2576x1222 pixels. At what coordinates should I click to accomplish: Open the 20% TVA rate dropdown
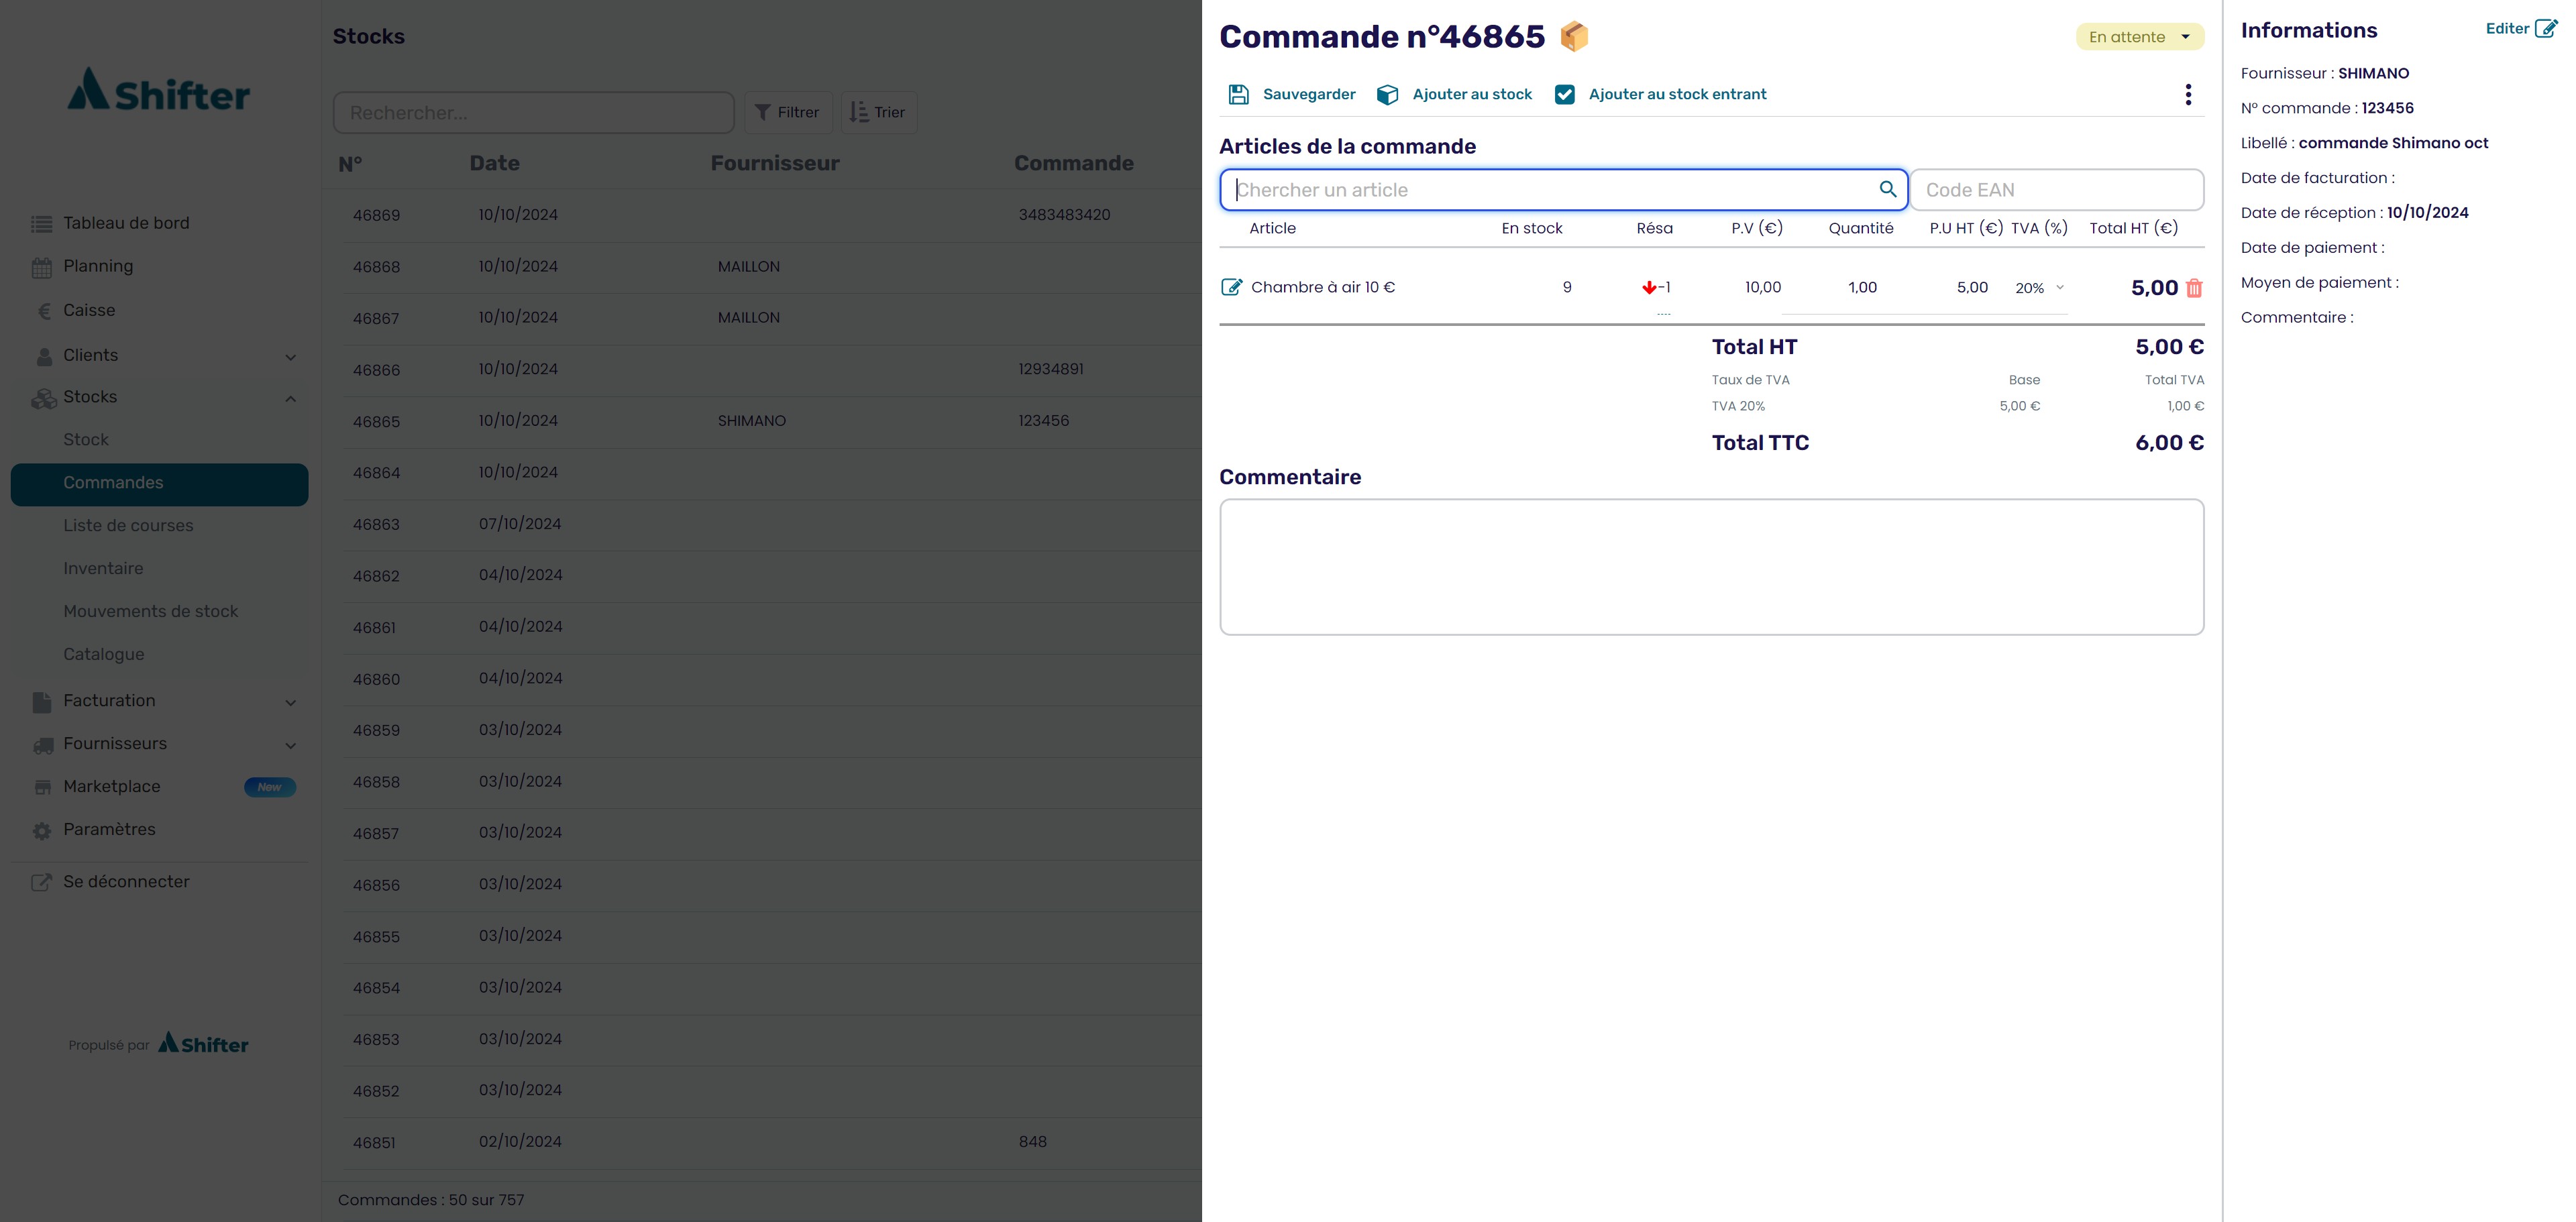pyautogui.click(x=2039, y=288)
